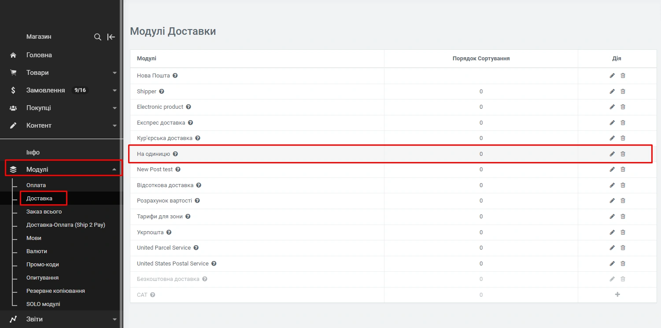Screen dimensions: 661x328
Task: Edit the Нова Пошта module with pencil icon
Action: coord(612,76)
